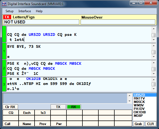Click 'BYE BYE, 73 SK' text in pane 1
The width and height of the screenshot is (159, 129).
pos(24,46)
